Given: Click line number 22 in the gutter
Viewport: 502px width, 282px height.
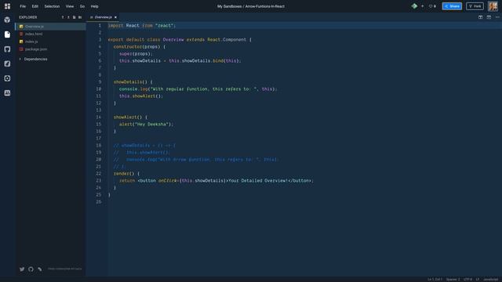Looking at the screenshot, I should pos(99,174).
